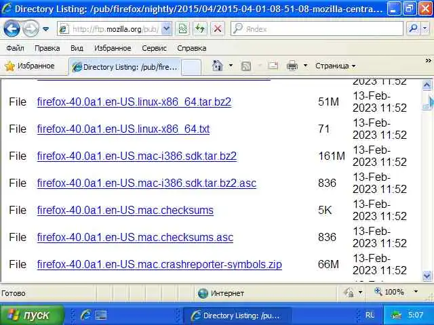Open the Справка menu
The height and width of the screenshot is (325, 434).
pyautogui.click(x=191, y=48)
